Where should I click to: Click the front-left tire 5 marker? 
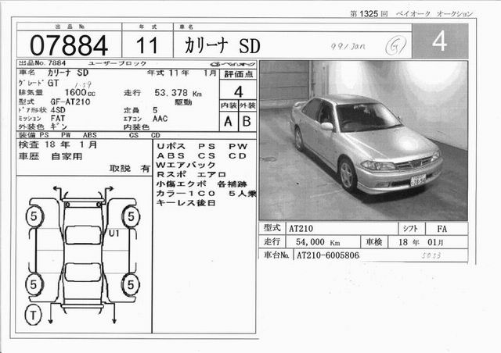(x=34, y=217)
